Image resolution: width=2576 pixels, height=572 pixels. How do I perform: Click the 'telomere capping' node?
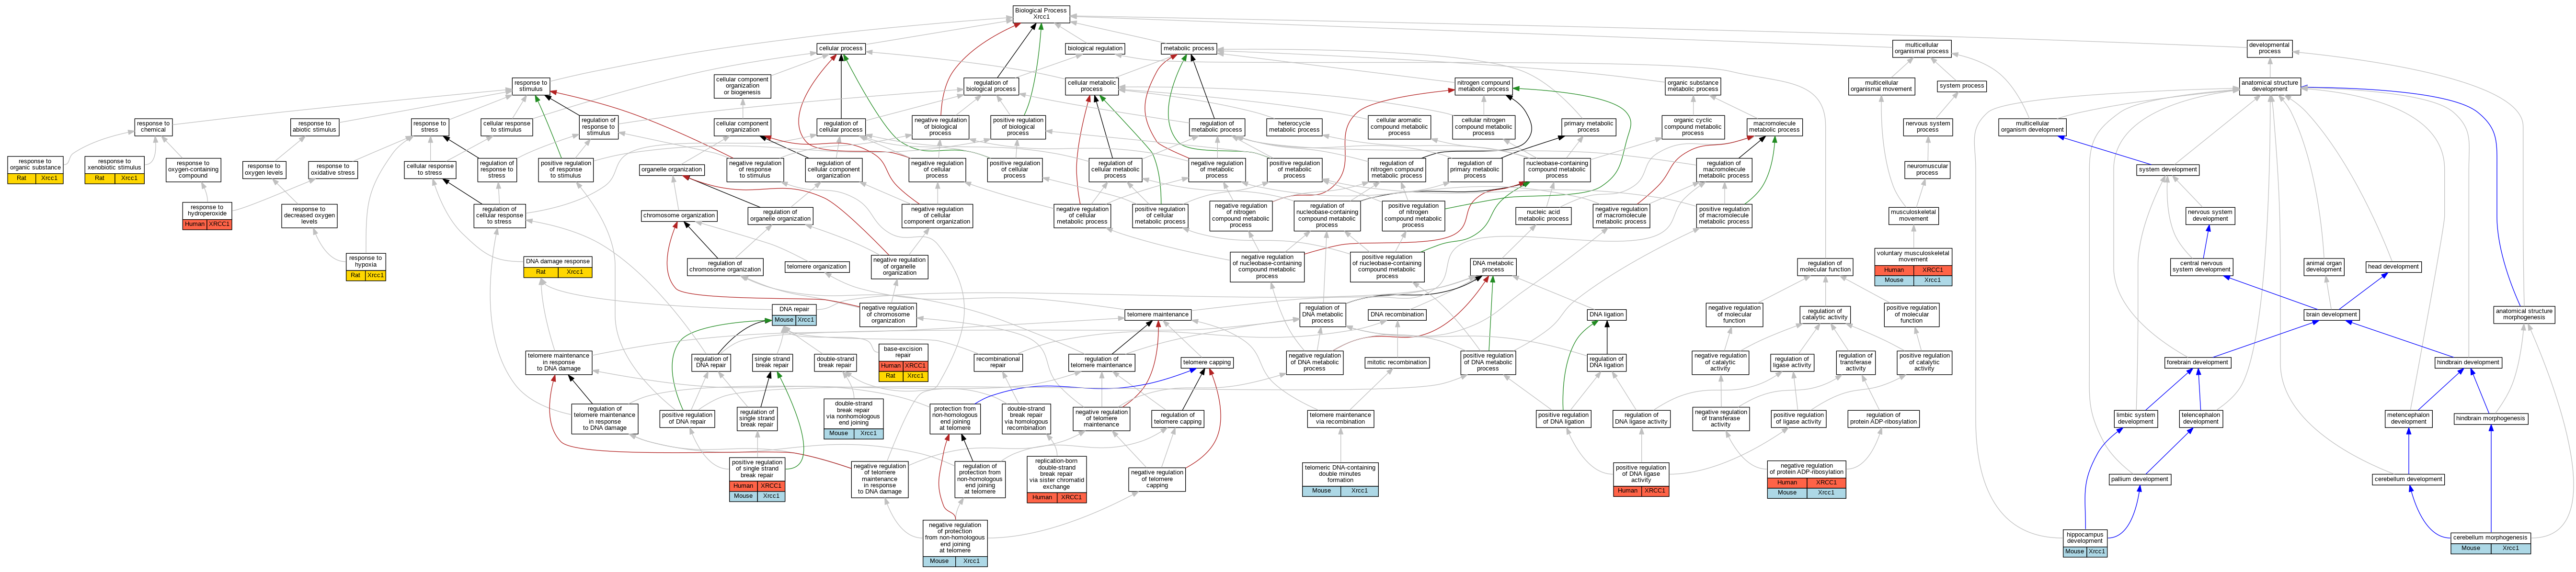tap(1206, 363)
